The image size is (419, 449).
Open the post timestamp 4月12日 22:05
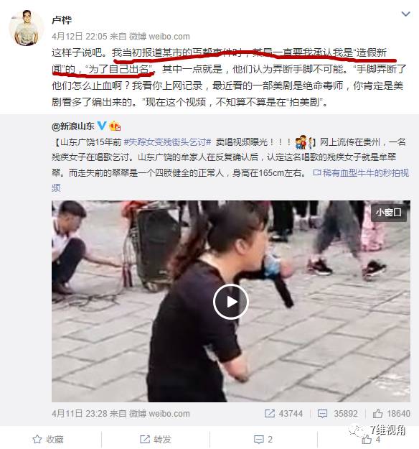click(x=80, y=37)
